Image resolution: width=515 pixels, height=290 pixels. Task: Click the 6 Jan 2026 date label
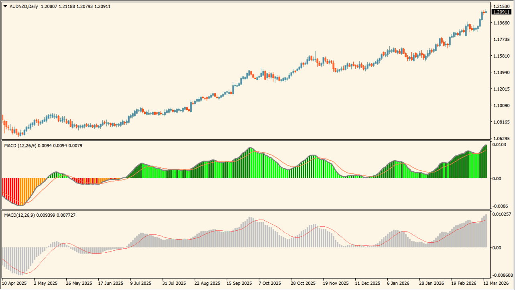click(x=399, y=282)
